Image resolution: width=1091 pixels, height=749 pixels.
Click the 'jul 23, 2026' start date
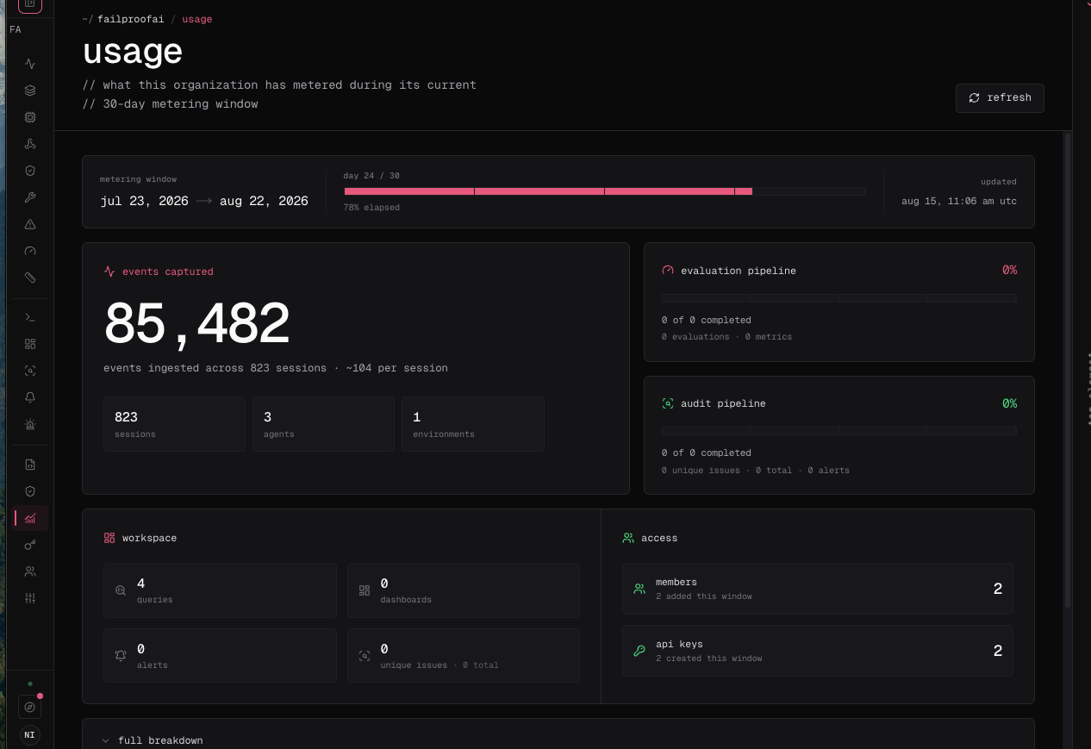(144, 201)
